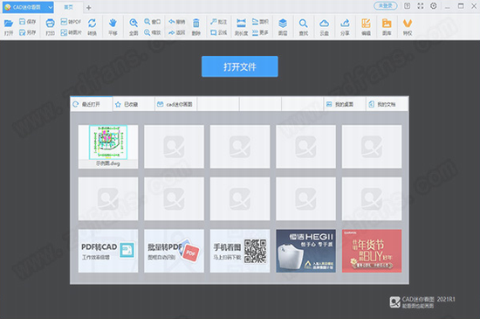Switch to the 首页 home tab
Image resolution: width=480 pixels, height=319 pixels.
coord(69,7)
